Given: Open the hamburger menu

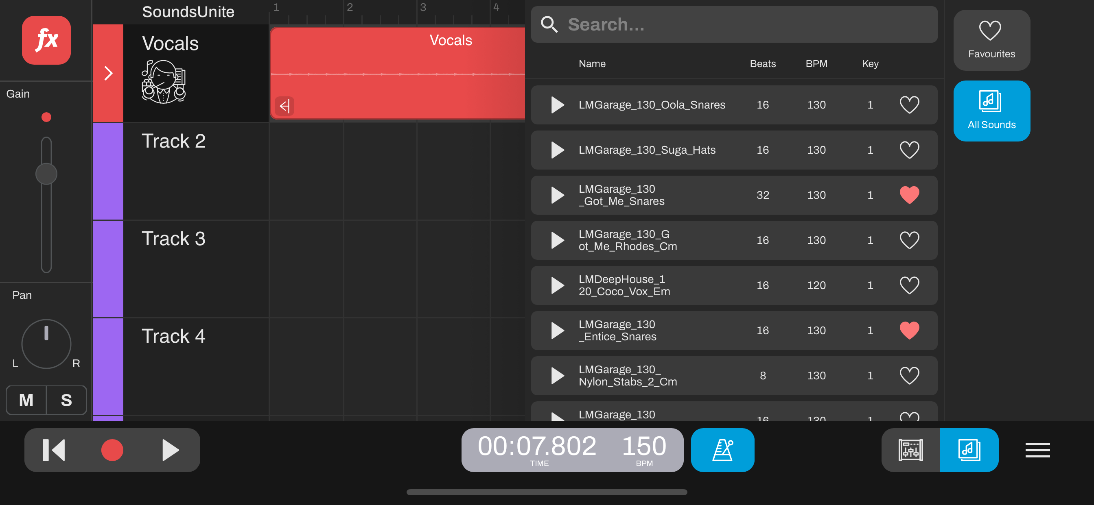Looking at the screenshot, I should (x=1037, y=450).
